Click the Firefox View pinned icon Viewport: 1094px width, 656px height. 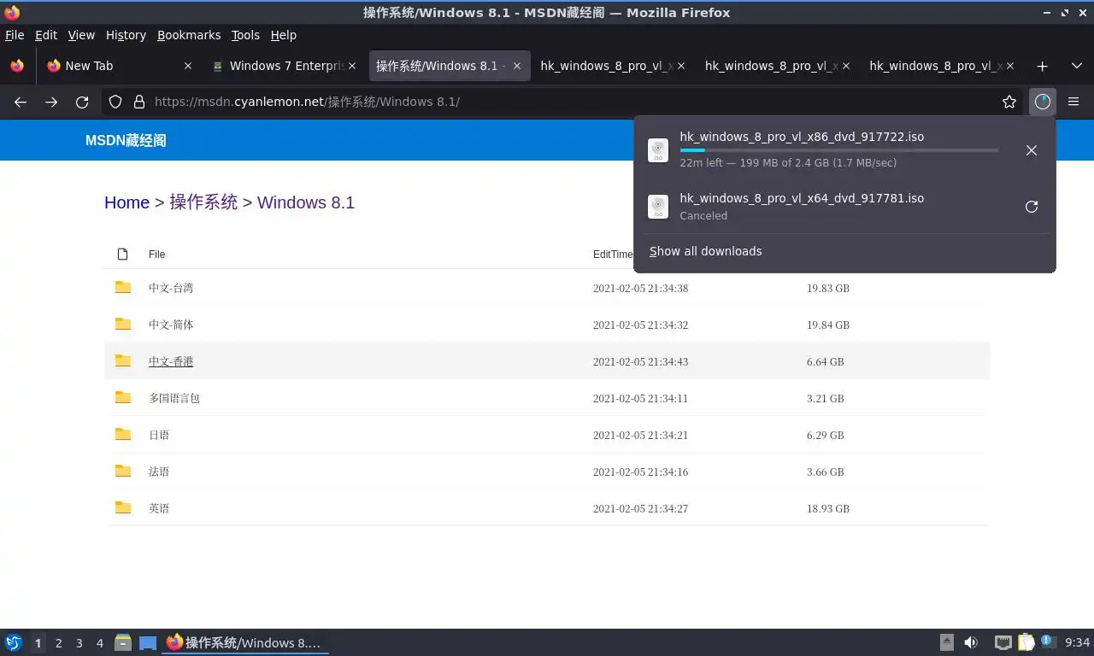click(x=16, y=66)
